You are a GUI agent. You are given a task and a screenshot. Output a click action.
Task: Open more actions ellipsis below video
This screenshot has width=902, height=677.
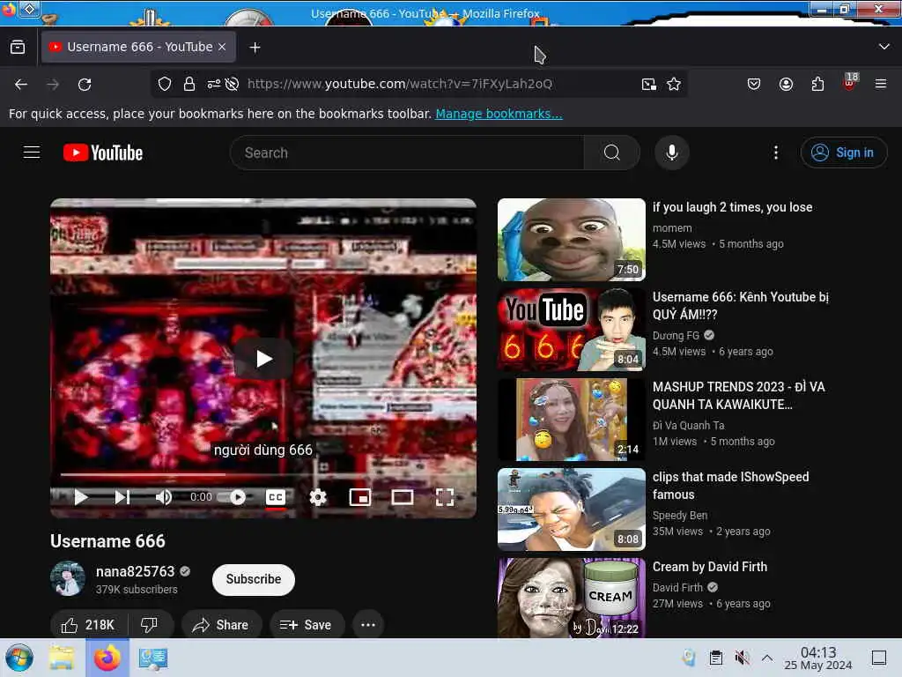(368, 625)
